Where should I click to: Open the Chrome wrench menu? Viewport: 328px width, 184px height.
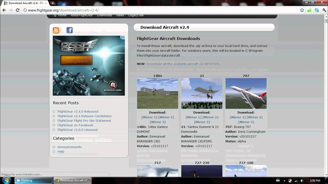coord(324,10)
